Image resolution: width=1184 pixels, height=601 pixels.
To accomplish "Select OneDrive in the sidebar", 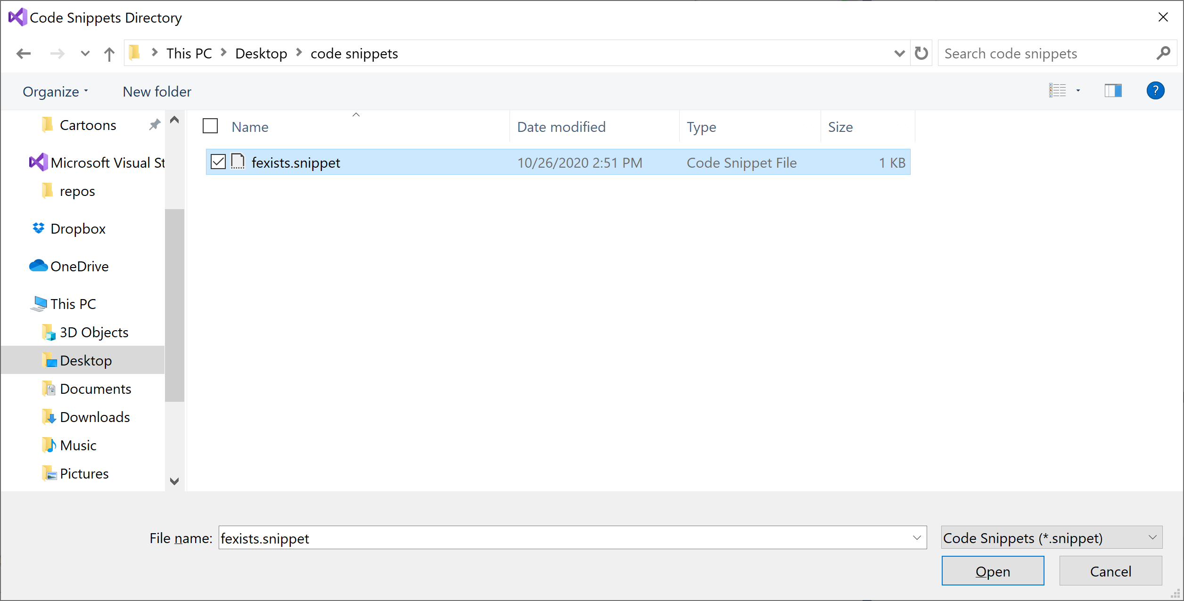I will (x=79, y=267).
